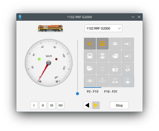Viewport: 159px width, 131px height.
Task: Set direction to forward with yellow arrow
Action: click(x=96, y=105)
